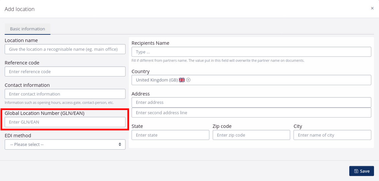Click into the Reference code input
379x181 pixels.
65,72
